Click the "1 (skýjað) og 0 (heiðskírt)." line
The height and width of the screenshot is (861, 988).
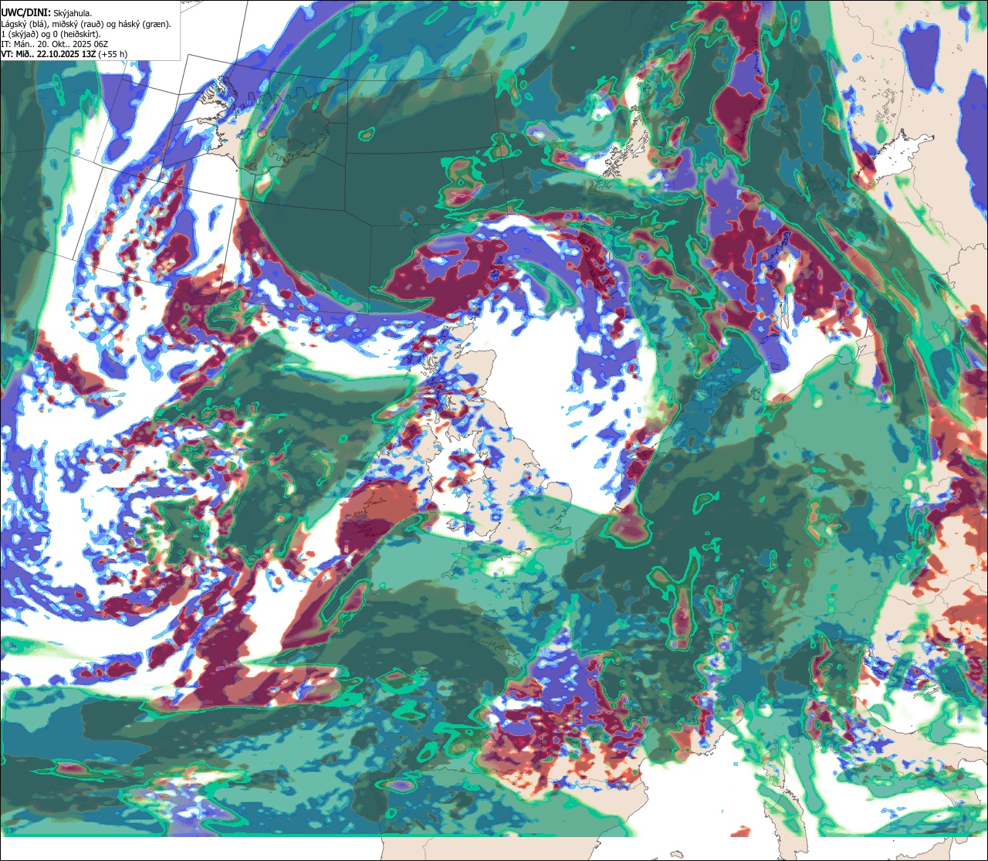(x=51, y=34)
